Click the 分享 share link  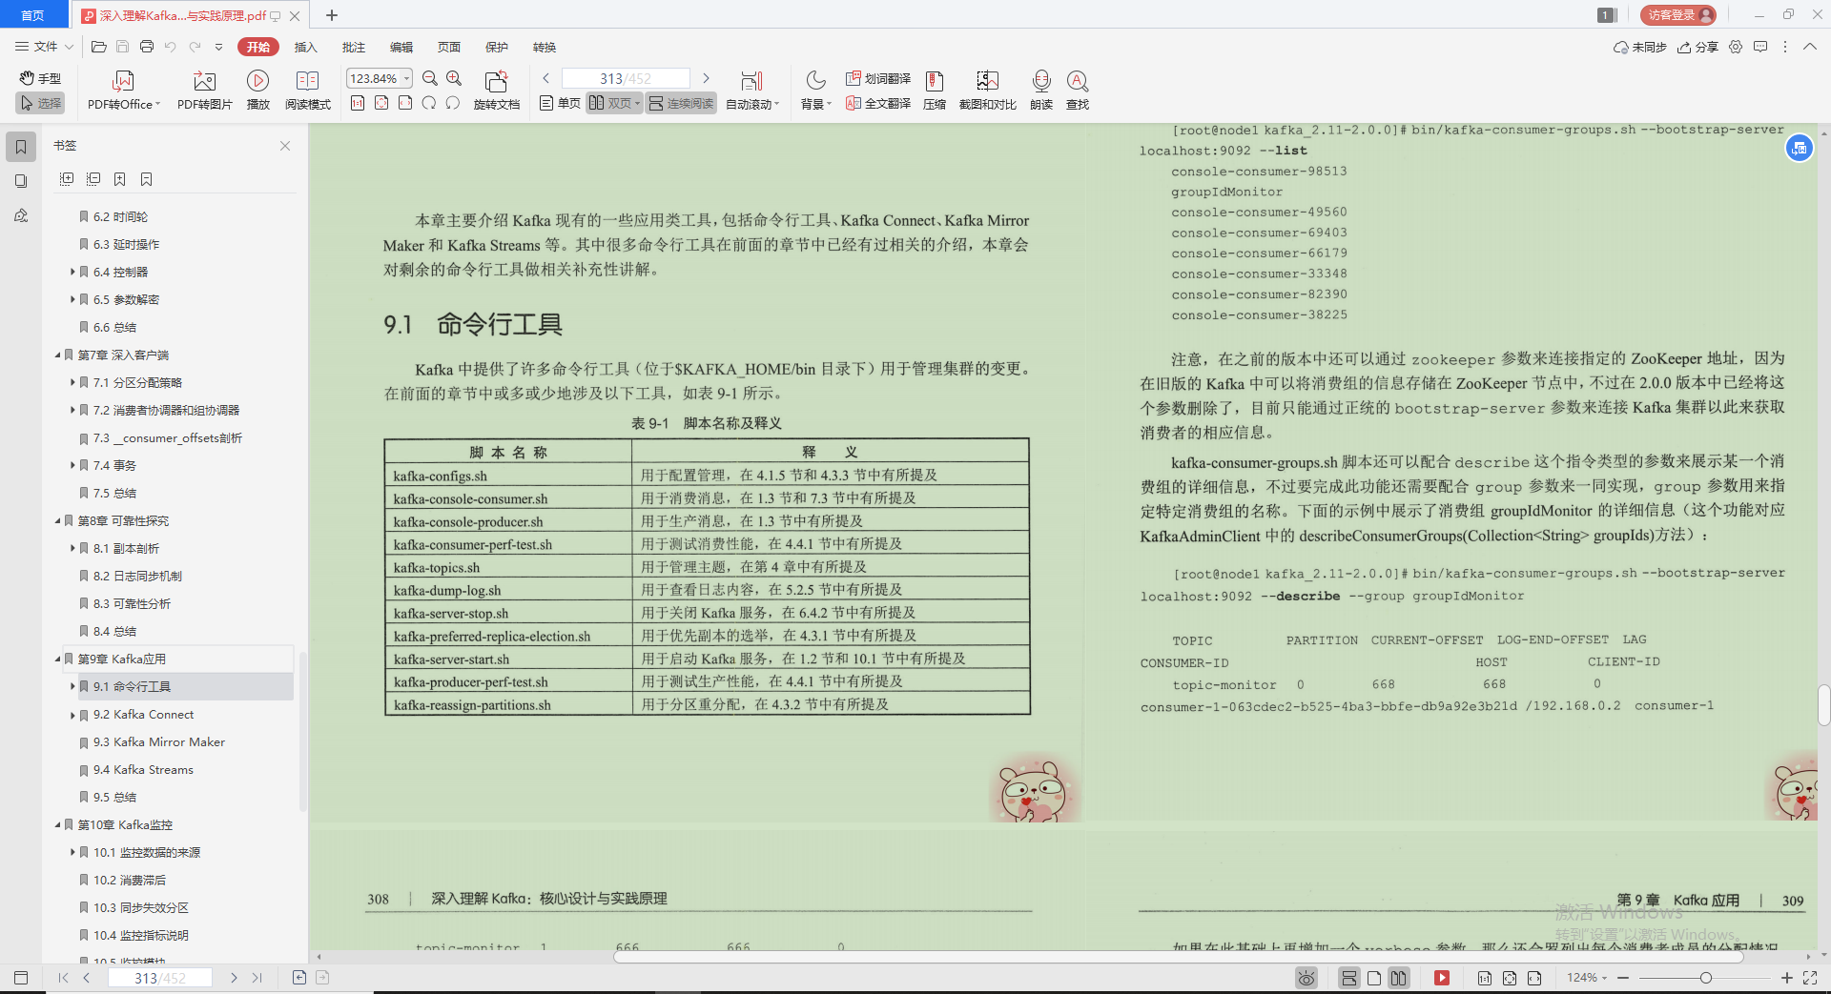pyautogui.click(x=1698, y=47)
